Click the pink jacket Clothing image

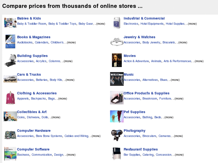(x=10, y=98)
